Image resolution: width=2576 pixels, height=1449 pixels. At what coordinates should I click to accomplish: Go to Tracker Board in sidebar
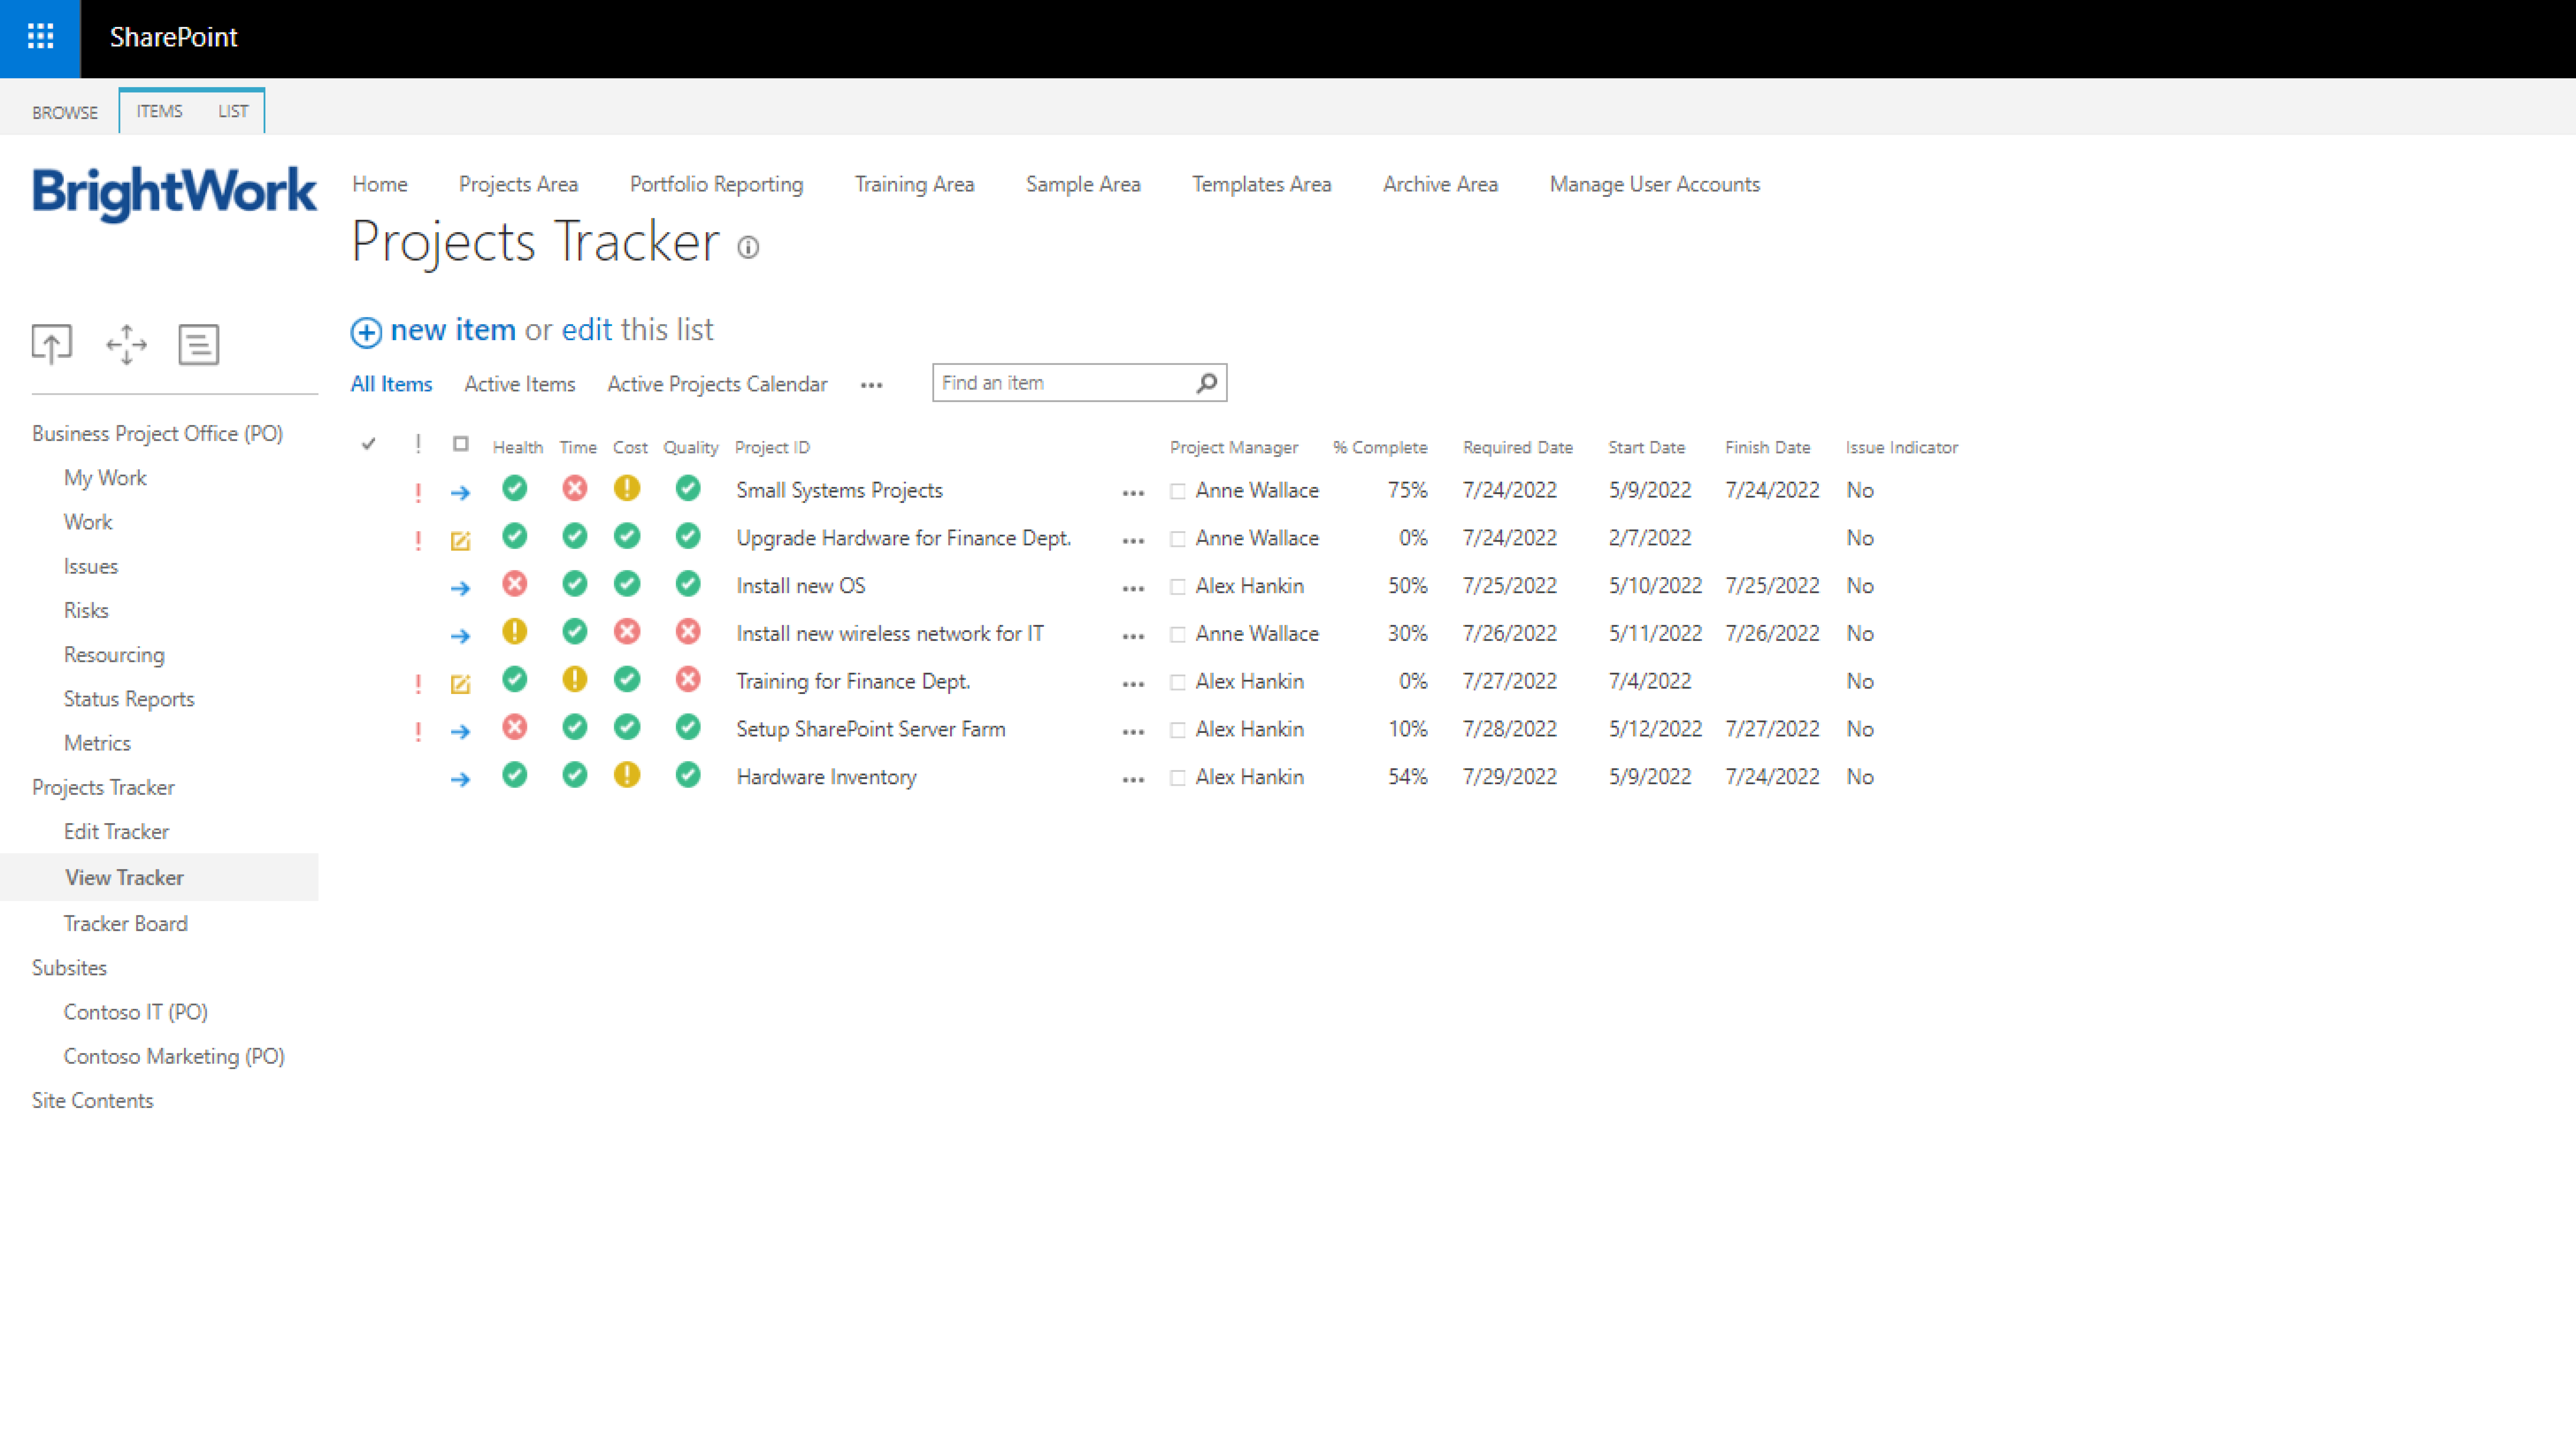coord(125,923)
